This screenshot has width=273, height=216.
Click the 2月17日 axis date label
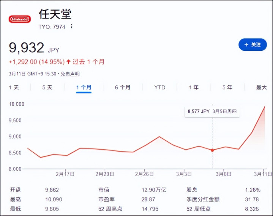point(65,174)
